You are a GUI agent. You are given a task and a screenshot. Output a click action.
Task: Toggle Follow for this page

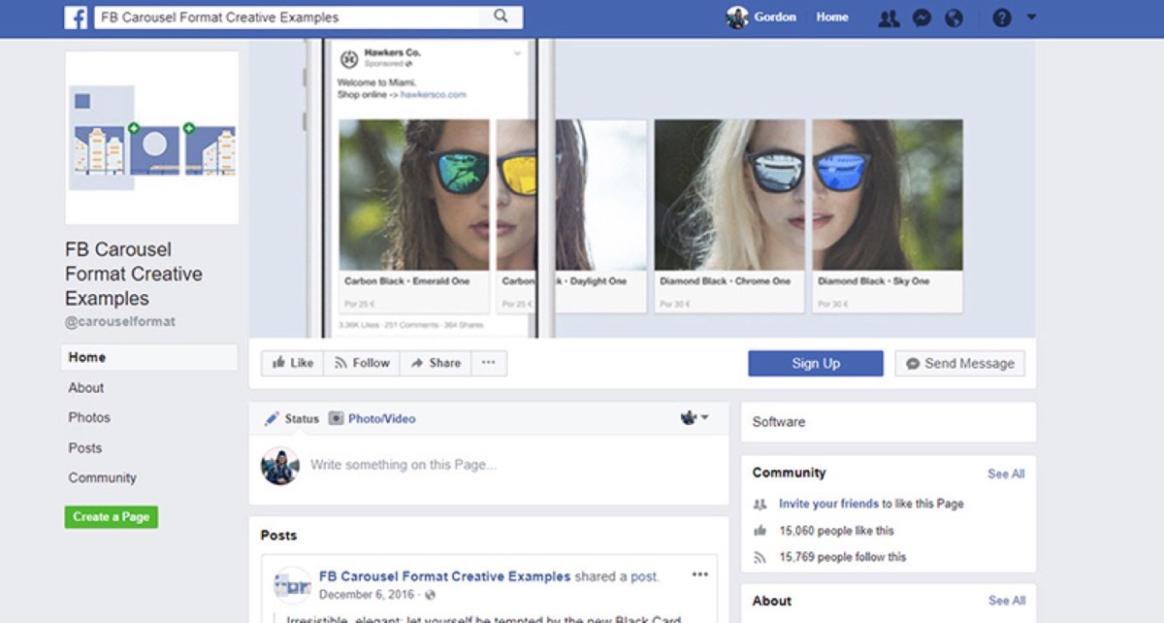[362, 363]
